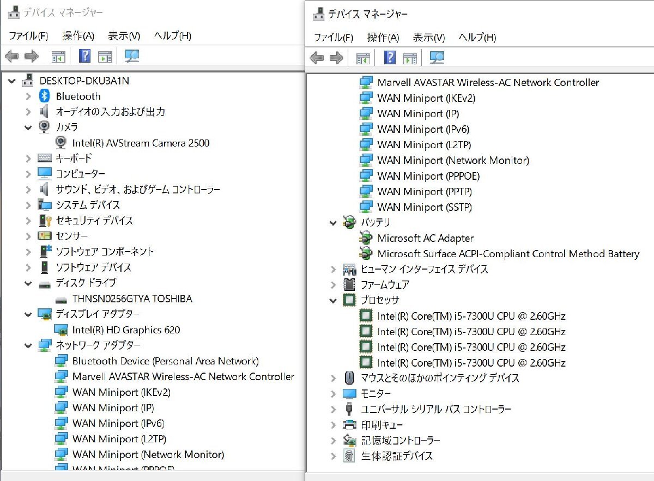
Task: Expand ソフトウェア コンポーネント category
Action: point(28,252)
